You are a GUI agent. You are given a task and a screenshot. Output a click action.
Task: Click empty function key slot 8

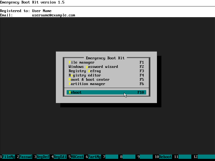coord(128,157)
